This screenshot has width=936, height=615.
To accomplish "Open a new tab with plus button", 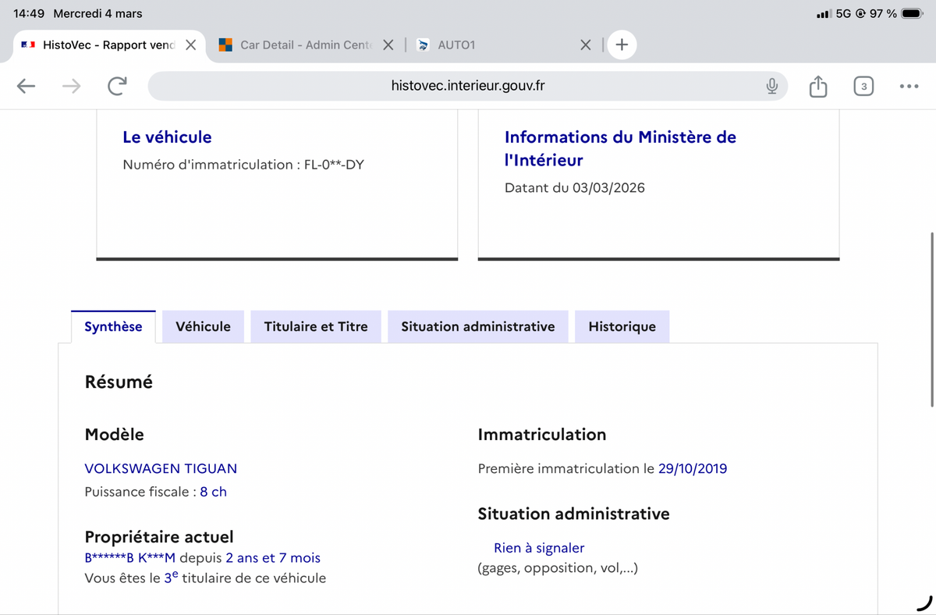I will tap(622, 44).
